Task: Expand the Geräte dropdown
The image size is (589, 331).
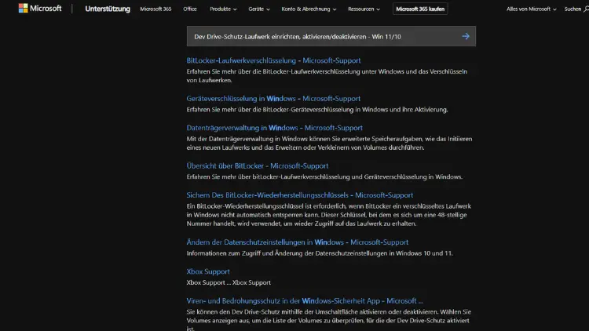Action: click(x=259, y=9)
